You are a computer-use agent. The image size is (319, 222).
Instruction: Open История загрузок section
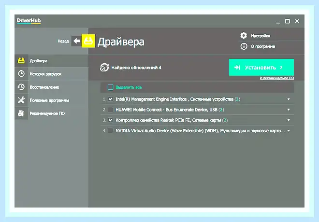[51, 74]
